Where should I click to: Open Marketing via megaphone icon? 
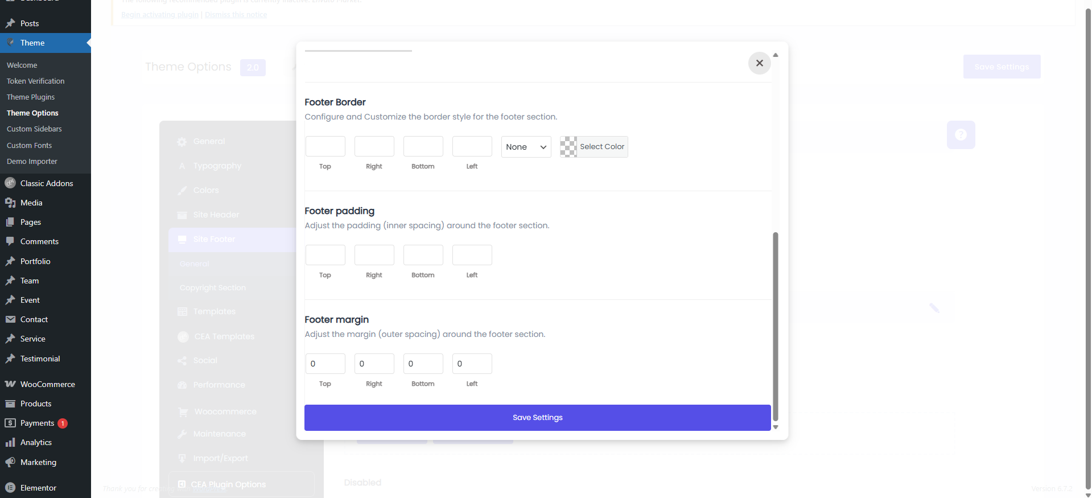[10, 462]
